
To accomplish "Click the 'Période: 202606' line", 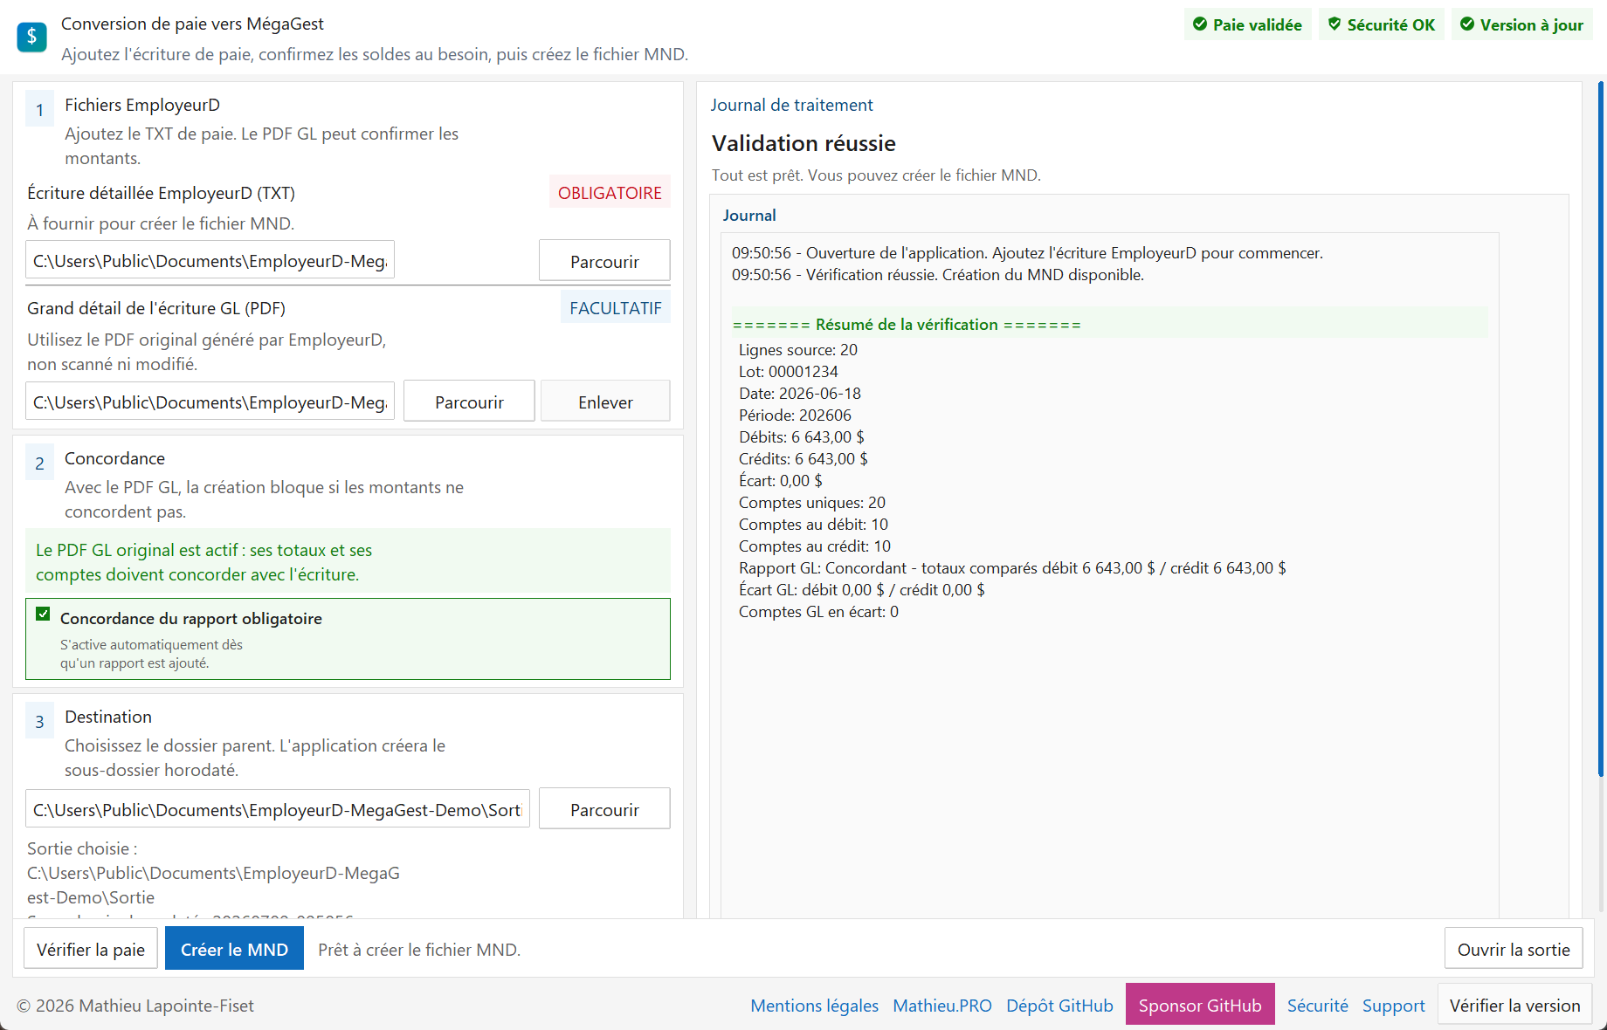I will 795,415.
